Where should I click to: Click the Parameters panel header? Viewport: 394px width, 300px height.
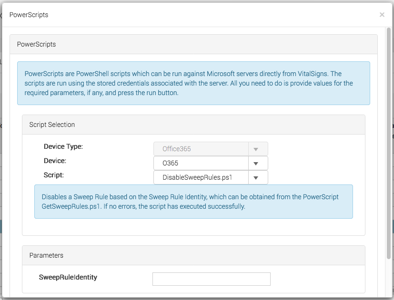(x=193, y=255)
